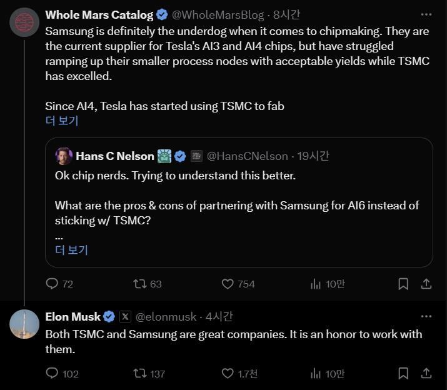Expand quoted Hans C Nelson tweet text
447x390 pixels.
pos(71,250)
